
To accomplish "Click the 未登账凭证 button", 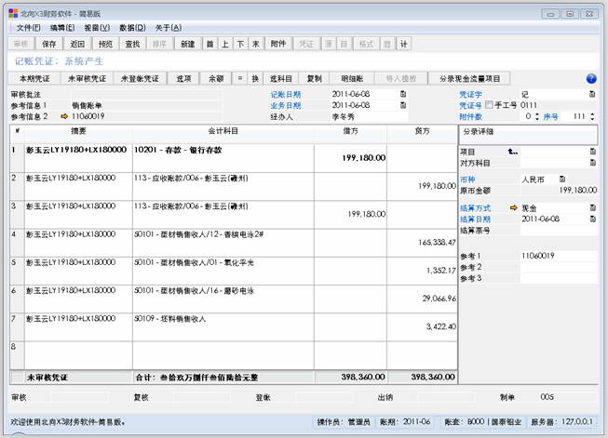I will coord(140,79).
